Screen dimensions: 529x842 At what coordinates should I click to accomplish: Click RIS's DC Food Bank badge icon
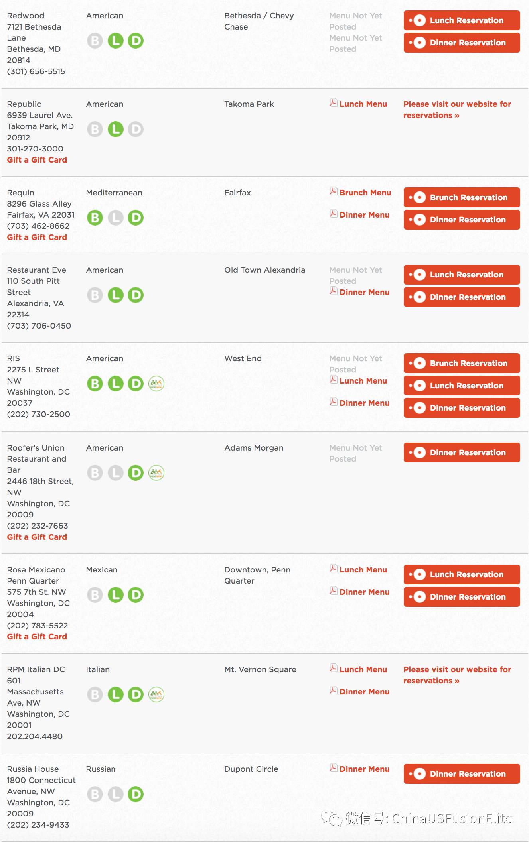pyautogui.click(x=156, y=384)
